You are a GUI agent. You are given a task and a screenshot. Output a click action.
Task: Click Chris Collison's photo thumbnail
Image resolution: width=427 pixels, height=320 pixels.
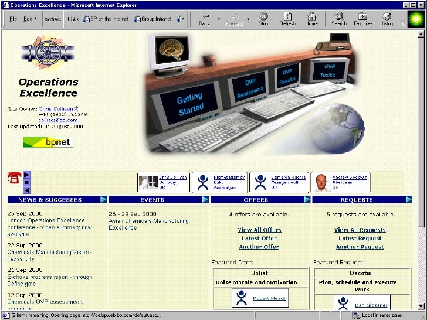[148, 183]
